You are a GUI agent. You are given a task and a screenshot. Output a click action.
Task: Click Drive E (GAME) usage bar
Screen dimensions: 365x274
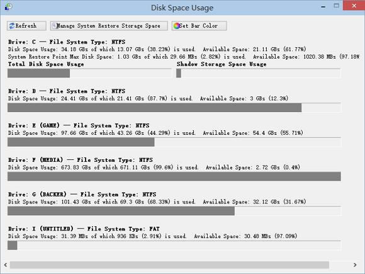[174, 142]
